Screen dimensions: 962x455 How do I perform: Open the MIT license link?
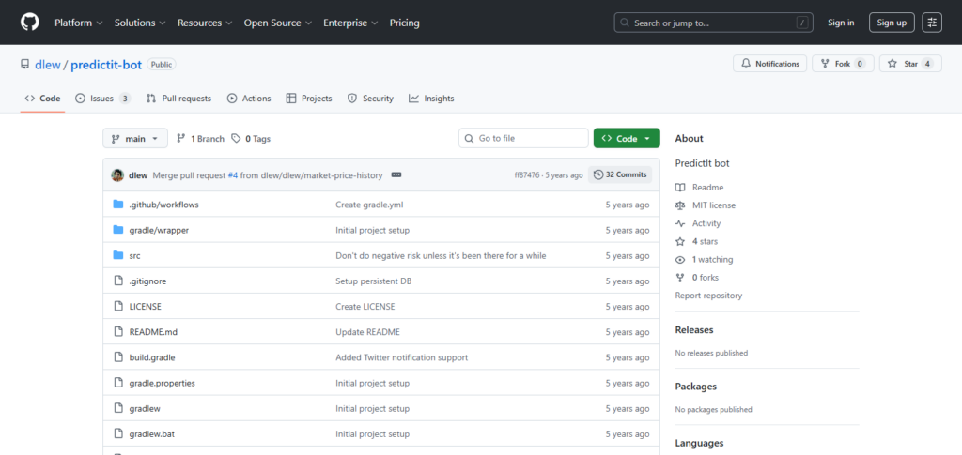pyautogui.click(x=713, y=205)
